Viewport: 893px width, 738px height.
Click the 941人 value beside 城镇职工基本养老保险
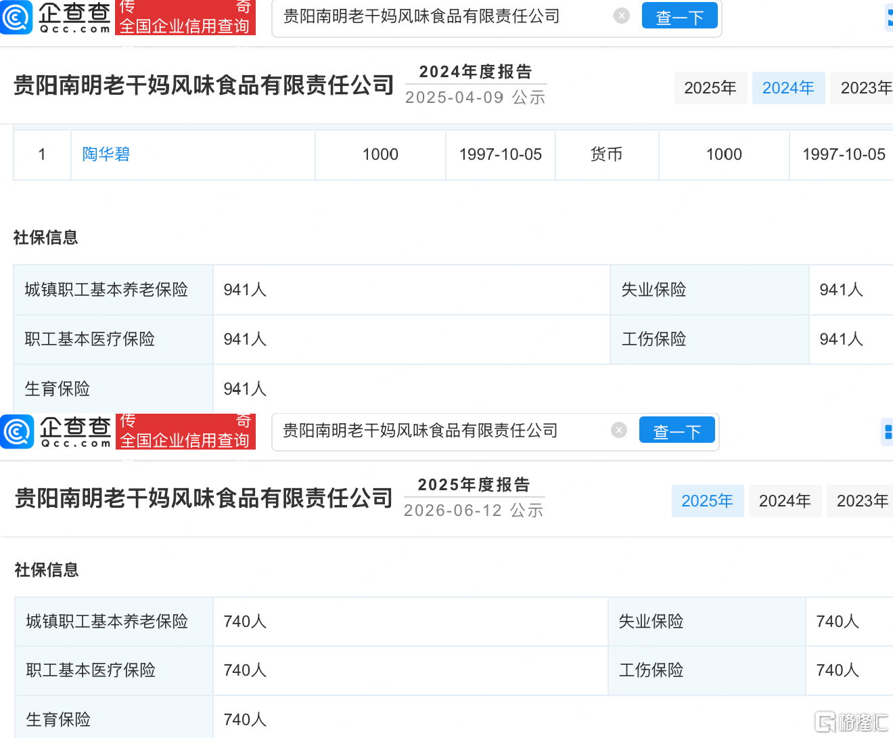tap(245, 290)
